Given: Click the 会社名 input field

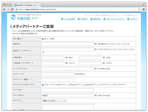Looking at the screenshot, I should tap(68, 44).
